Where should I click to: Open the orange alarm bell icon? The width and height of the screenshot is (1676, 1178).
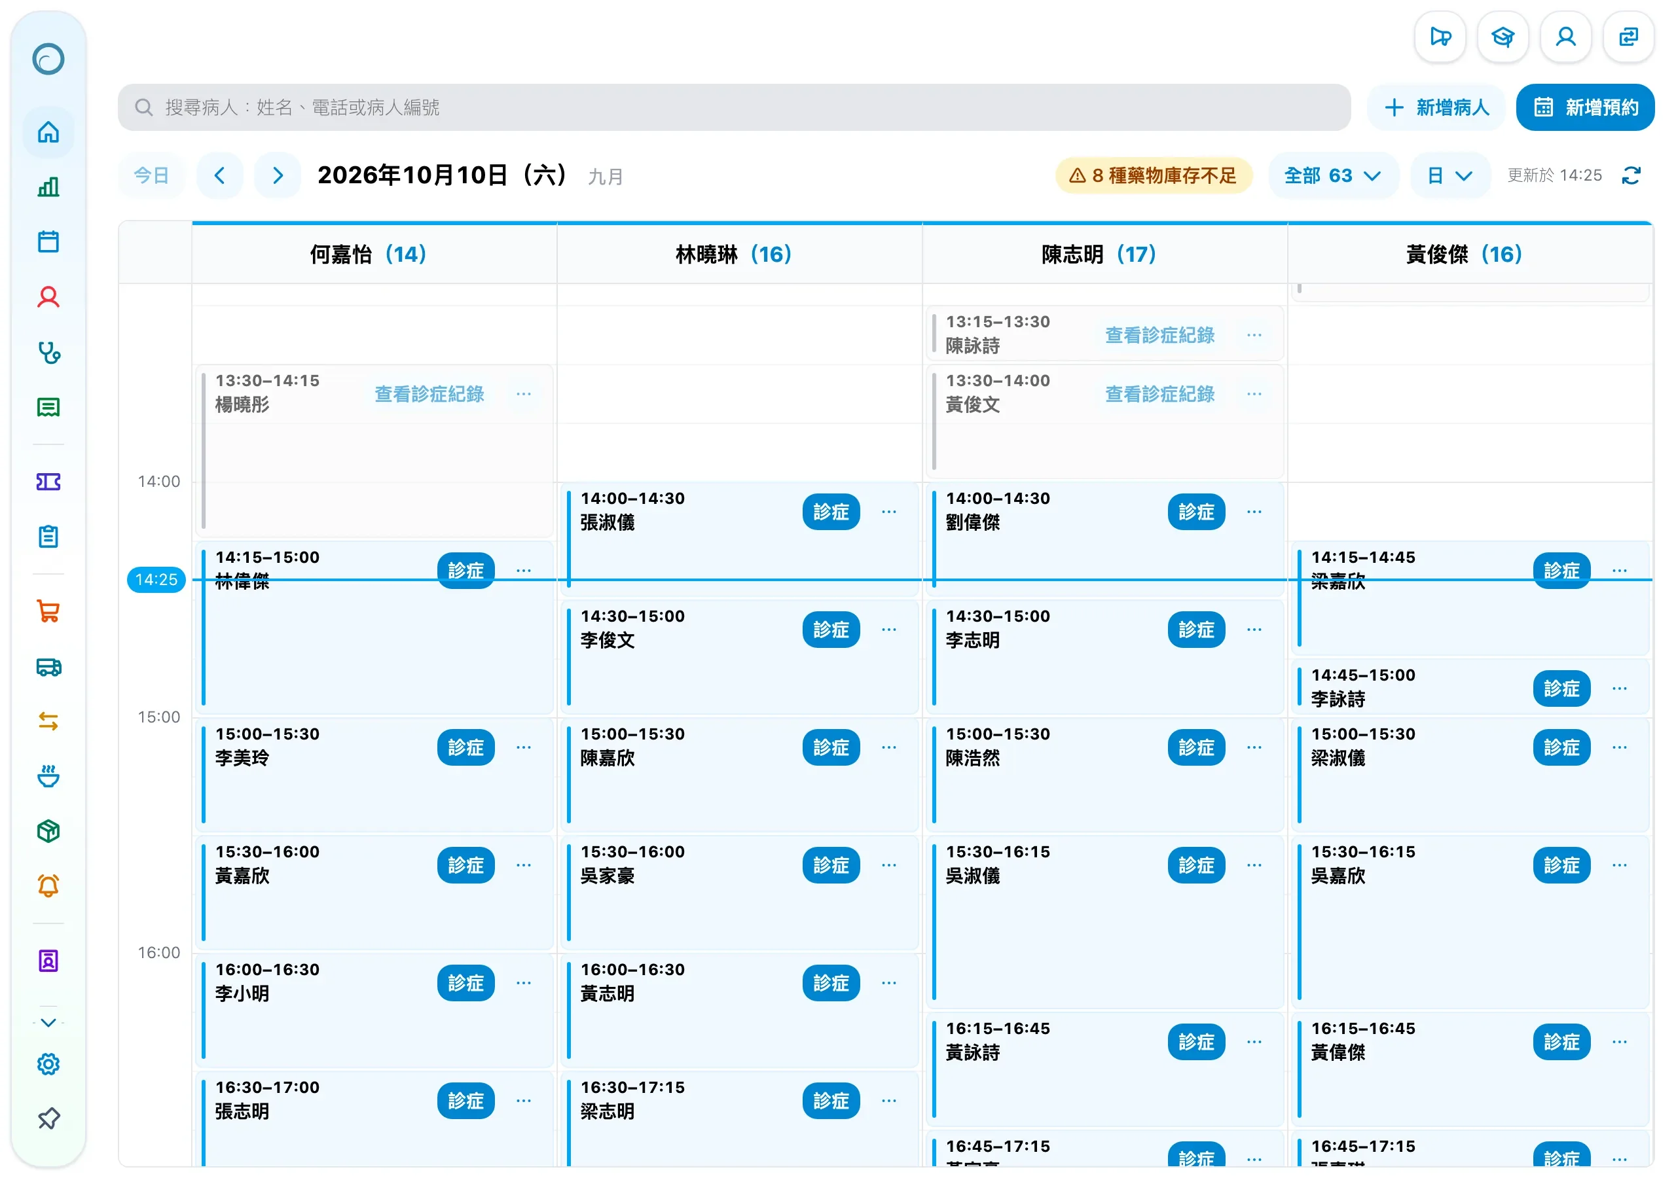[x=48, y=887]
